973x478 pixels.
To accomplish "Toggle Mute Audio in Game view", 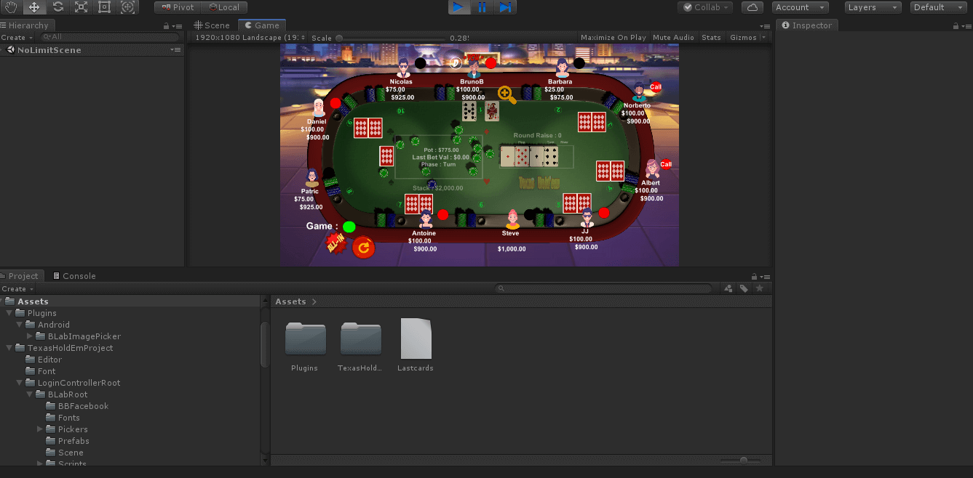I will 673,37.
